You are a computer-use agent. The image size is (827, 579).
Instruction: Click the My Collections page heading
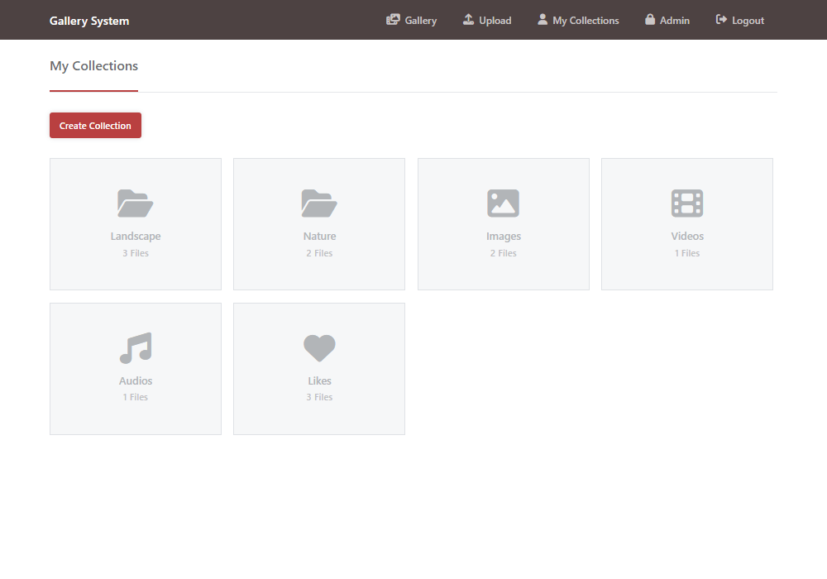tap(94, 66)
